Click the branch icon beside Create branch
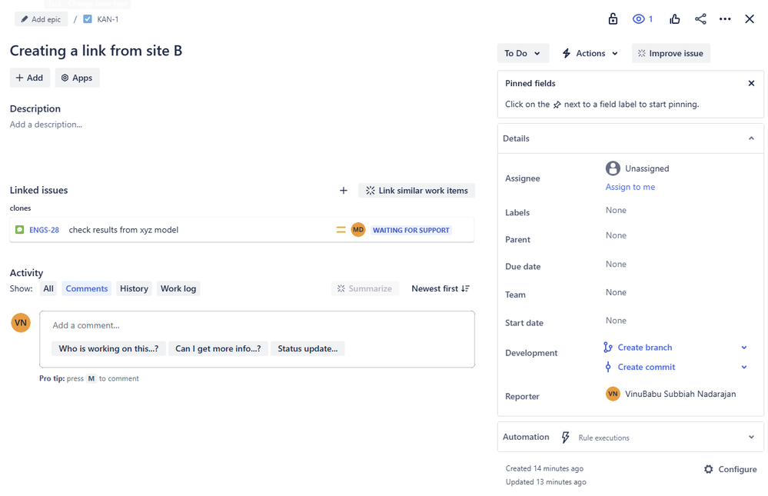This screenshot has height=496, width=768. pos(608,348)
